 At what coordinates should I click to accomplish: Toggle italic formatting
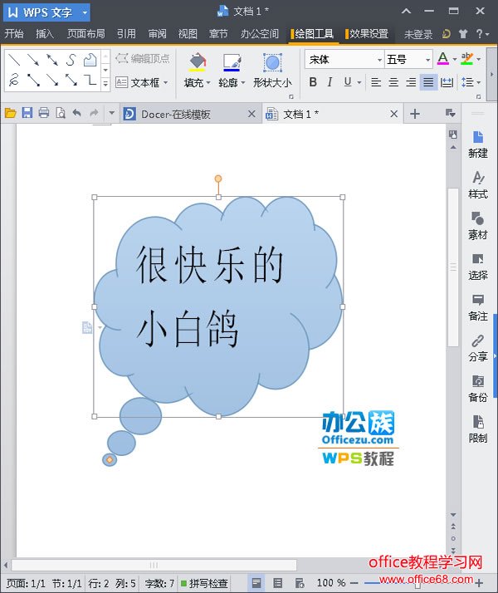330,82
